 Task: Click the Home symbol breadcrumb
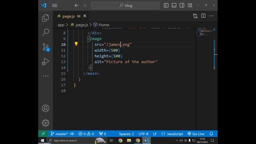pyautogui.click(x=101, y=25)
